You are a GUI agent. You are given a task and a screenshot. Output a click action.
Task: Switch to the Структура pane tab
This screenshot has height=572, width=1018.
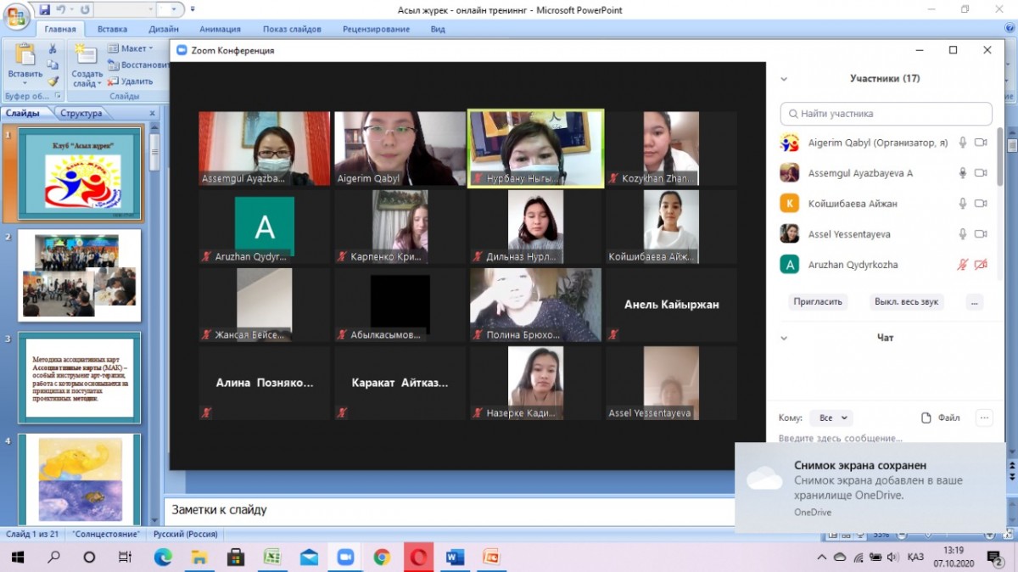(x=81, y=113)
